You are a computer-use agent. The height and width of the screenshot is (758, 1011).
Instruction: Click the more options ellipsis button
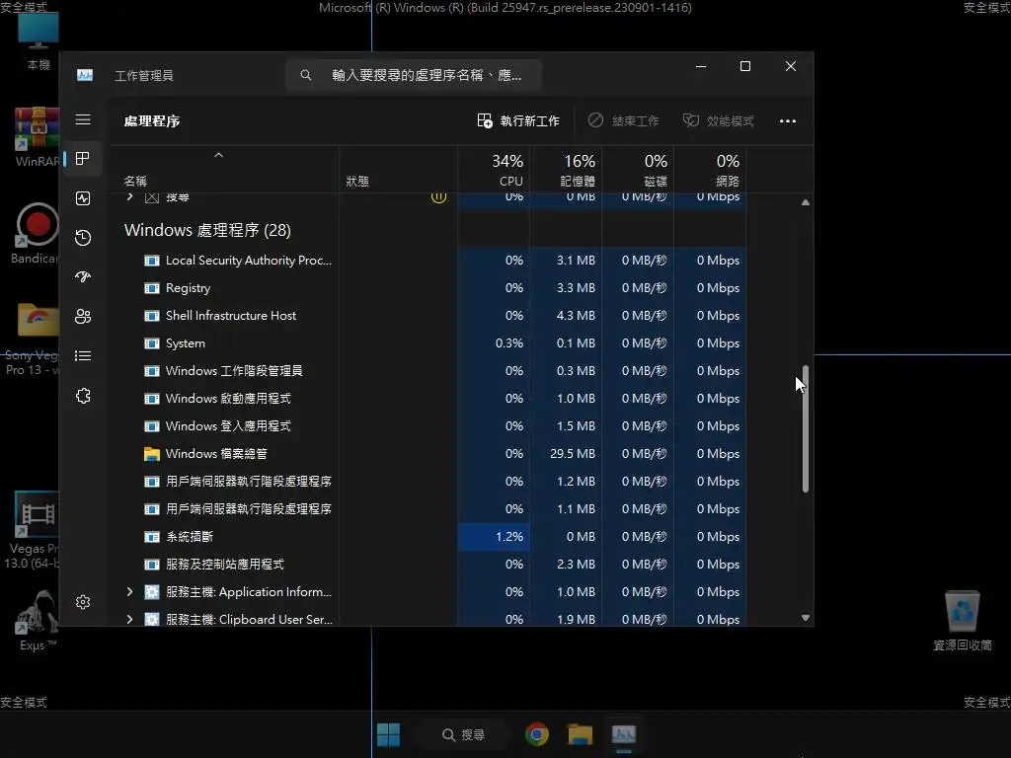[x=787, y=121]
